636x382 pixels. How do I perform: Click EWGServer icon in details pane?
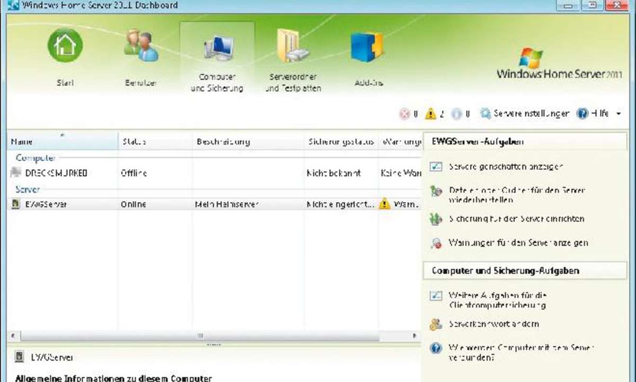[x=19, y=357]
